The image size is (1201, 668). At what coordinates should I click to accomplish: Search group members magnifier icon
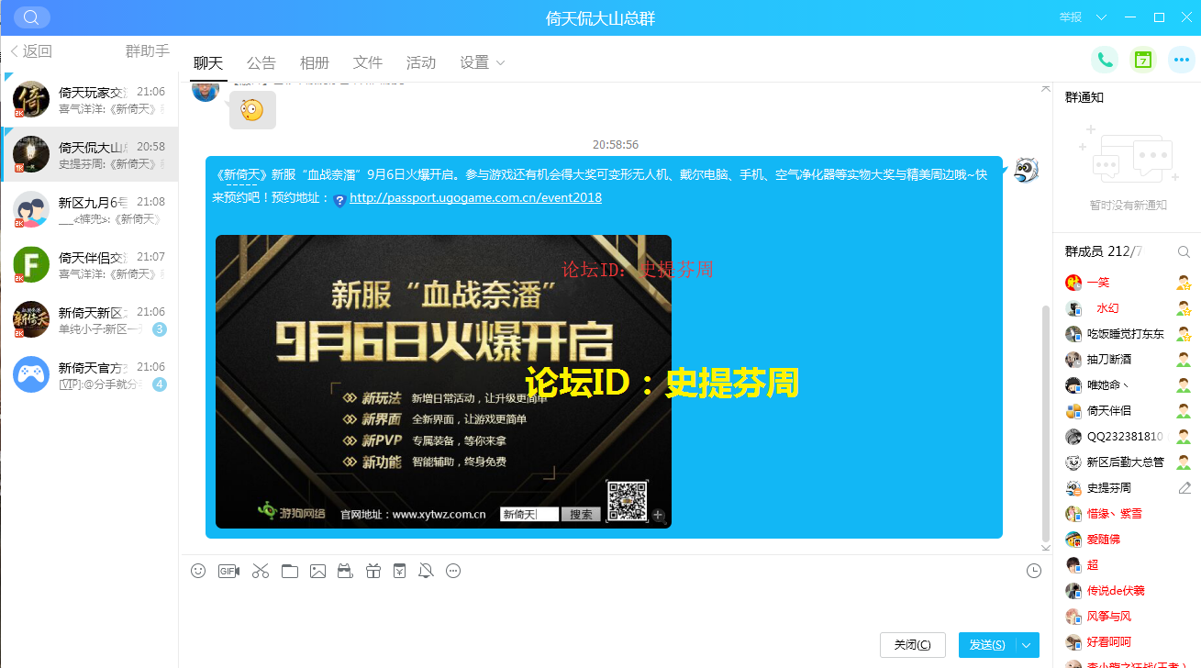[x=1184, y=251]
